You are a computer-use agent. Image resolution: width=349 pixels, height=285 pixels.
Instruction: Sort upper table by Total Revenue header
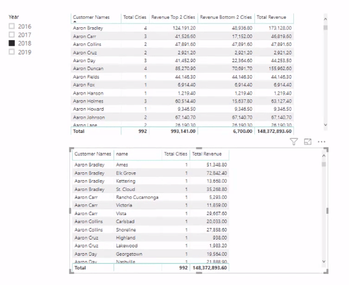[x=271, y=17]
